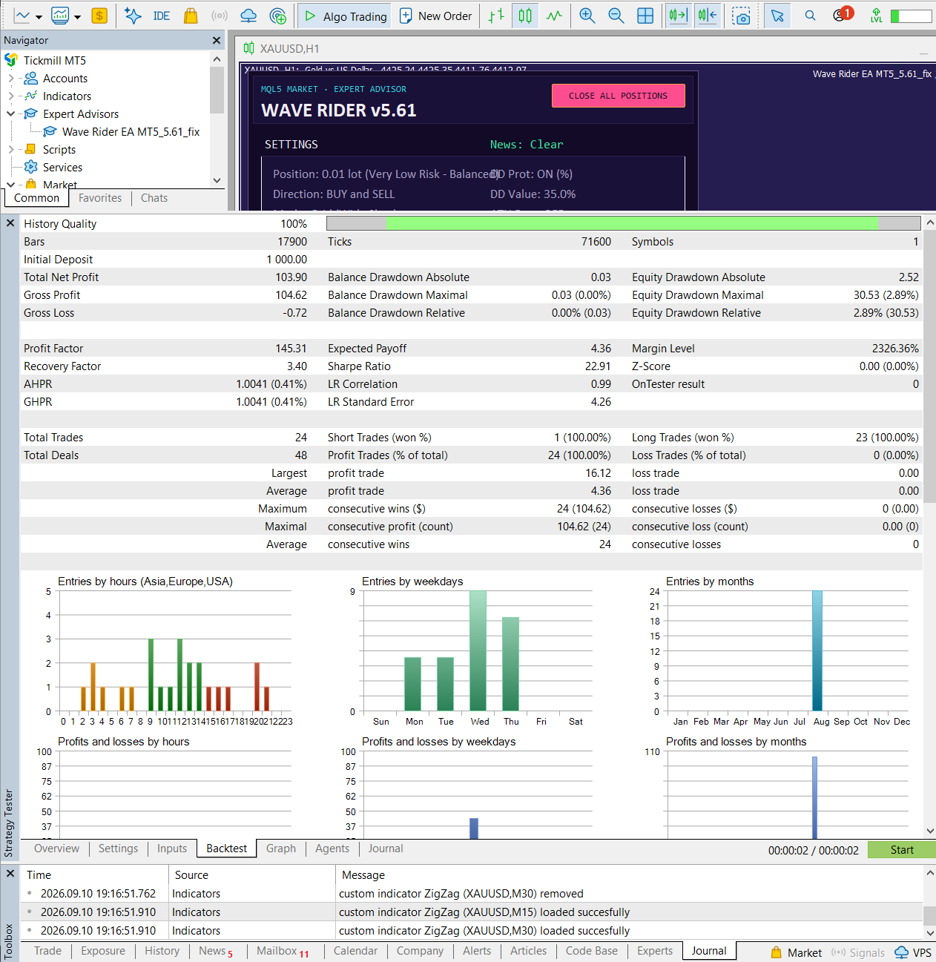Start the strategy test
Screen dimensions: 936x962
click(902, 850)
